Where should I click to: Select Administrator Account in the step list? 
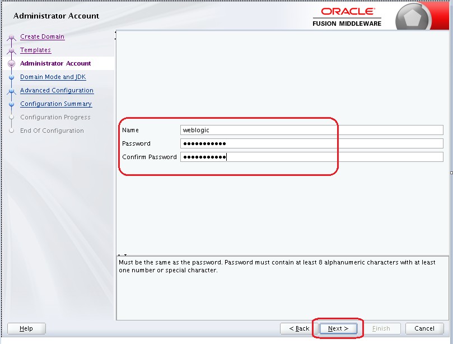coord(55,63)
